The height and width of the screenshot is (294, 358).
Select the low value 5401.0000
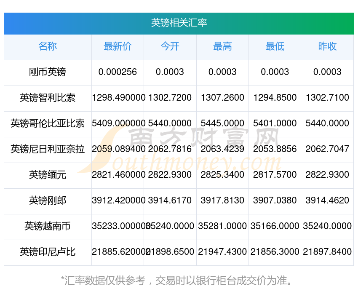(275, 123)
